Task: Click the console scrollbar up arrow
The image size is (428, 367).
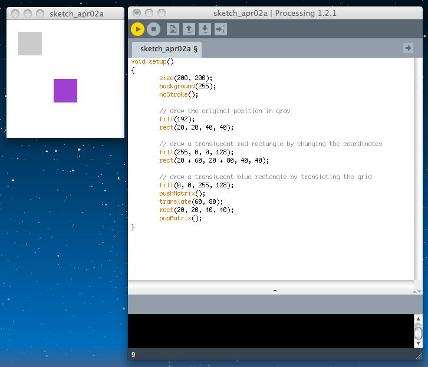Action: pos(418,319)
